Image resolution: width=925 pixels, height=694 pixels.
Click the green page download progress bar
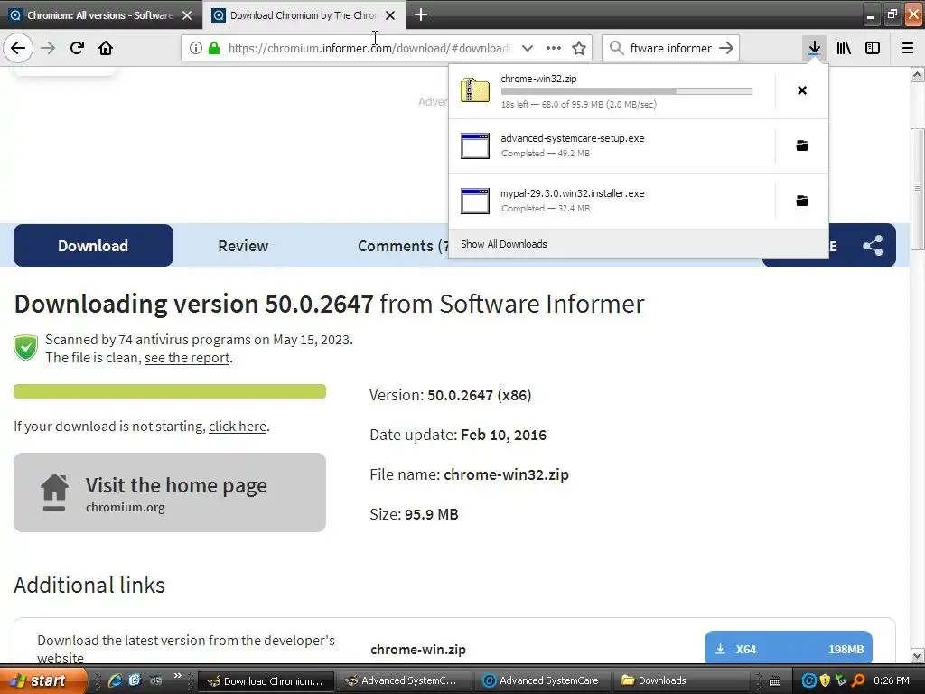coord(170,391)
